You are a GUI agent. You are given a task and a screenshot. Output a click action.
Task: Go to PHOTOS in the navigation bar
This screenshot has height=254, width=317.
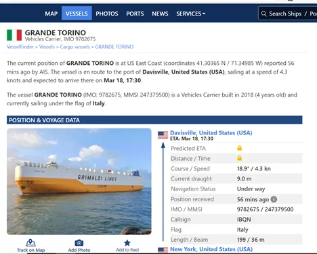pyautogui.click(x=107, y=14)
